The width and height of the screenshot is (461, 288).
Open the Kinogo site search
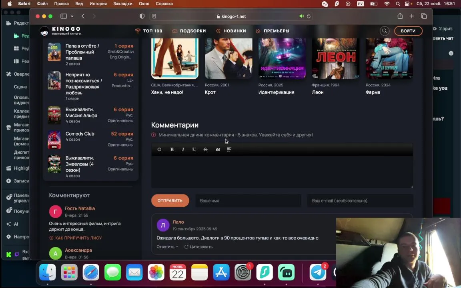(x=384, y=31)
